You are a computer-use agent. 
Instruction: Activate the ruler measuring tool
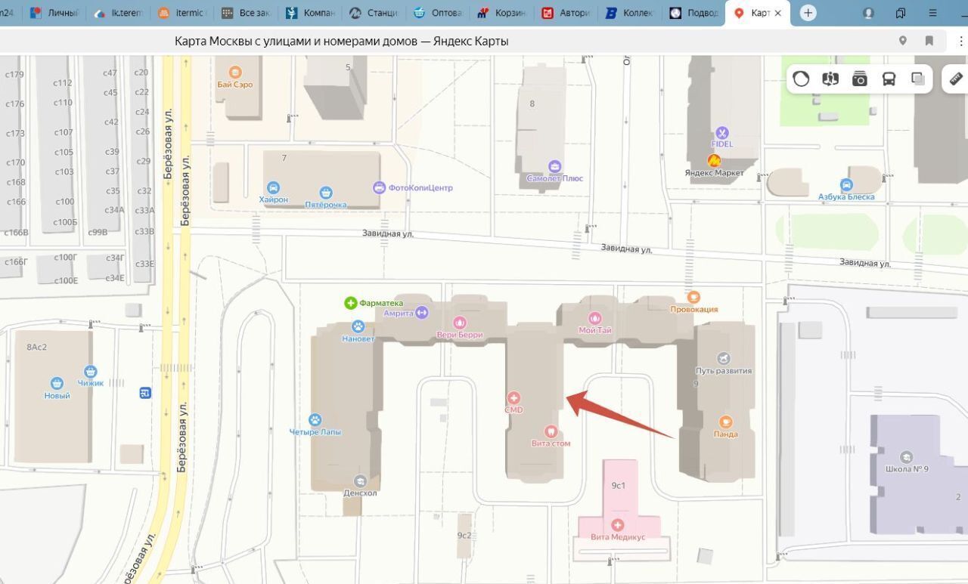coord(956,79)
